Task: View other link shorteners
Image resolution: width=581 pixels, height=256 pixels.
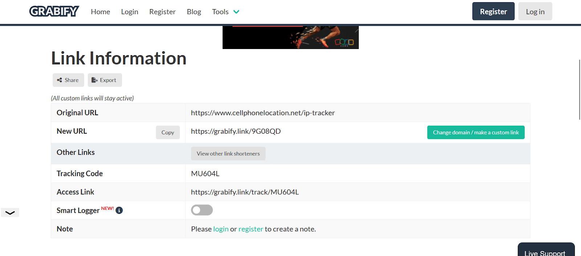Action: coord(228,154)
